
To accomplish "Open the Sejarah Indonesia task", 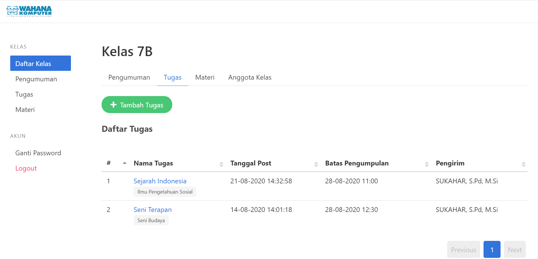I will tap(160, 181).
